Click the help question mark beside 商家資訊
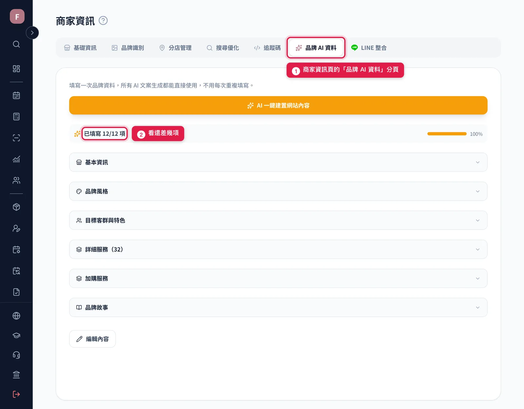Screen dimensions: 524x409 tap(103, 21)
